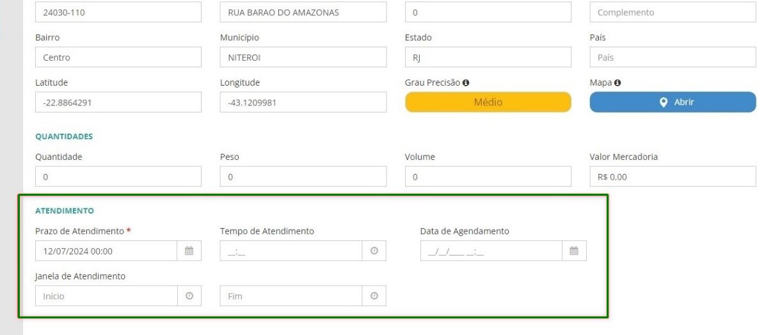Open calendar picker for Prazo de Atendimento
This screenshot has height=335, width=766.
pyautogui.click(x=189, y=251)
